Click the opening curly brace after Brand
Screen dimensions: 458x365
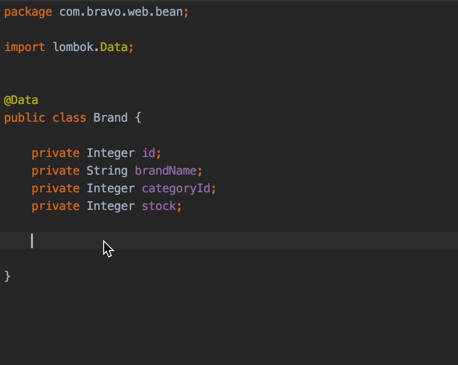138,118
